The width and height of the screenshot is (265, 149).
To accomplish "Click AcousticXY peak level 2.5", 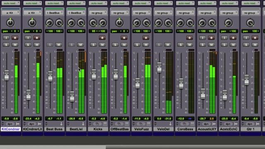I will click(212, 119).
